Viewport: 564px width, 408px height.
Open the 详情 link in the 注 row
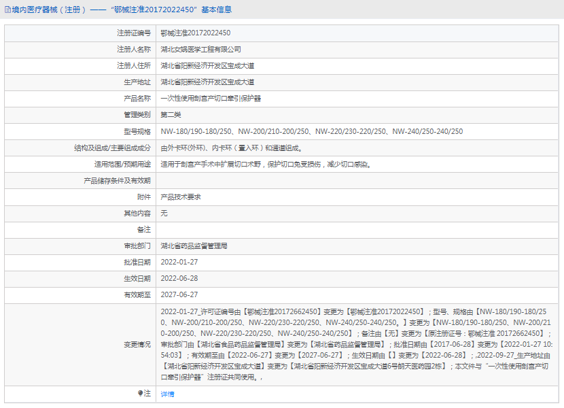coord(167,394)
